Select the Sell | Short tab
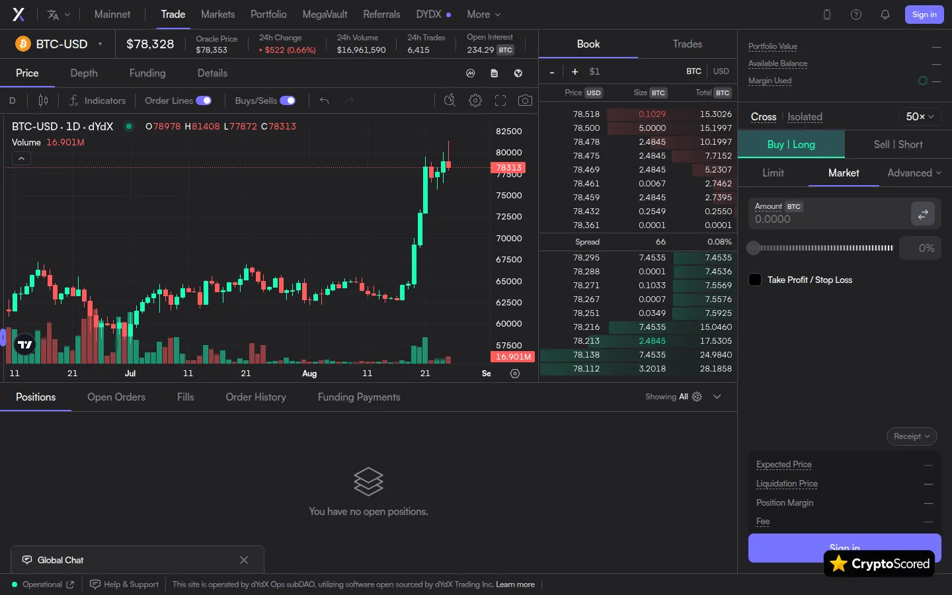 click(898, 145)
